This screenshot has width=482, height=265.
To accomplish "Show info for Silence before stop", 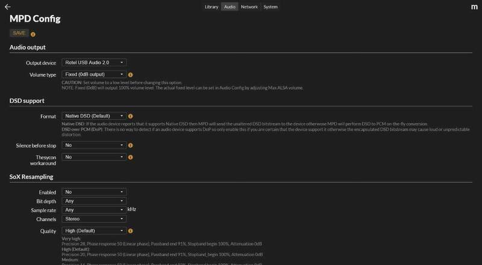I will coord(131,145).
